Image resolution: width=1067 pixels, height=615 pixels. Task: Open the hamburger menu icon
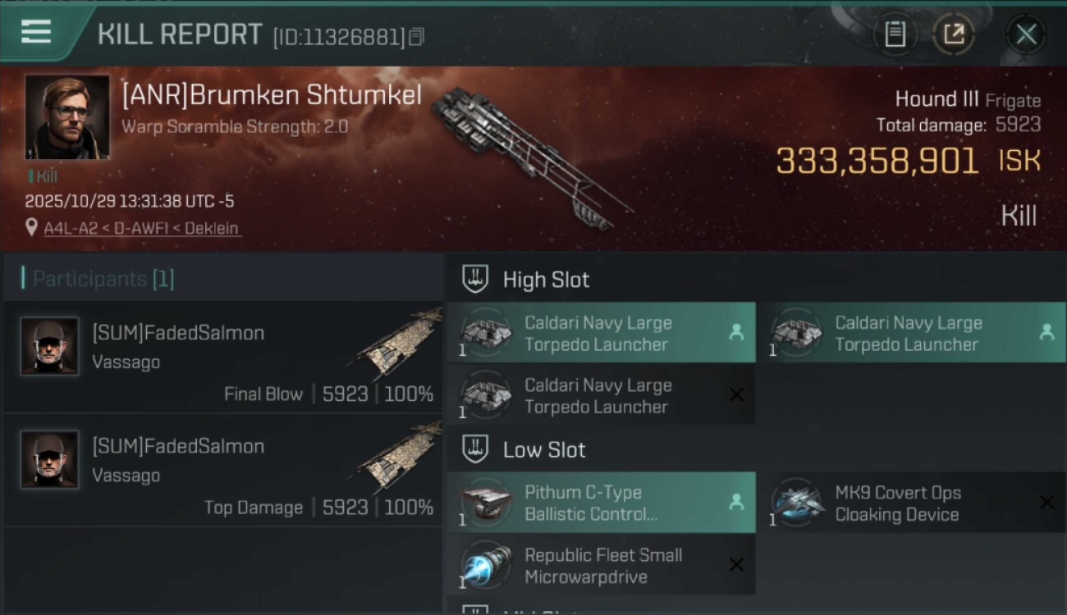(36, 32)
